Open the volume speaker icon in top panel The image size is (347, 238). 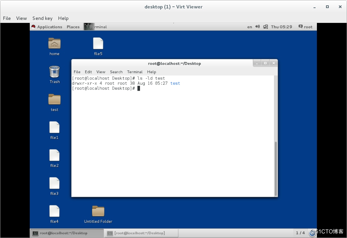257,27
